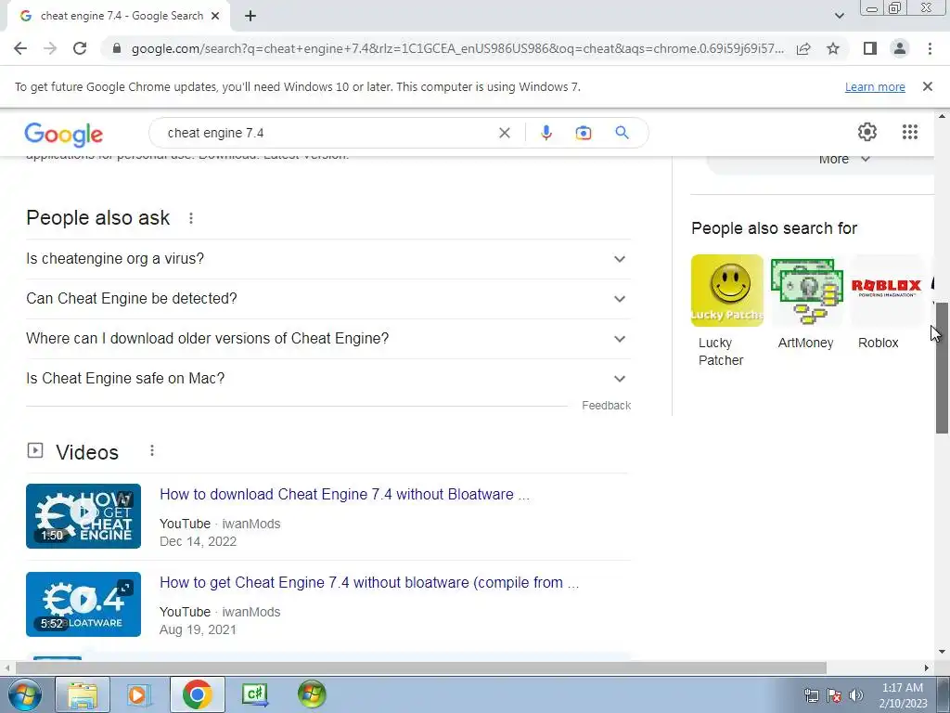Clear the search box text
The image size is (950, 713).
click(504, 133)
